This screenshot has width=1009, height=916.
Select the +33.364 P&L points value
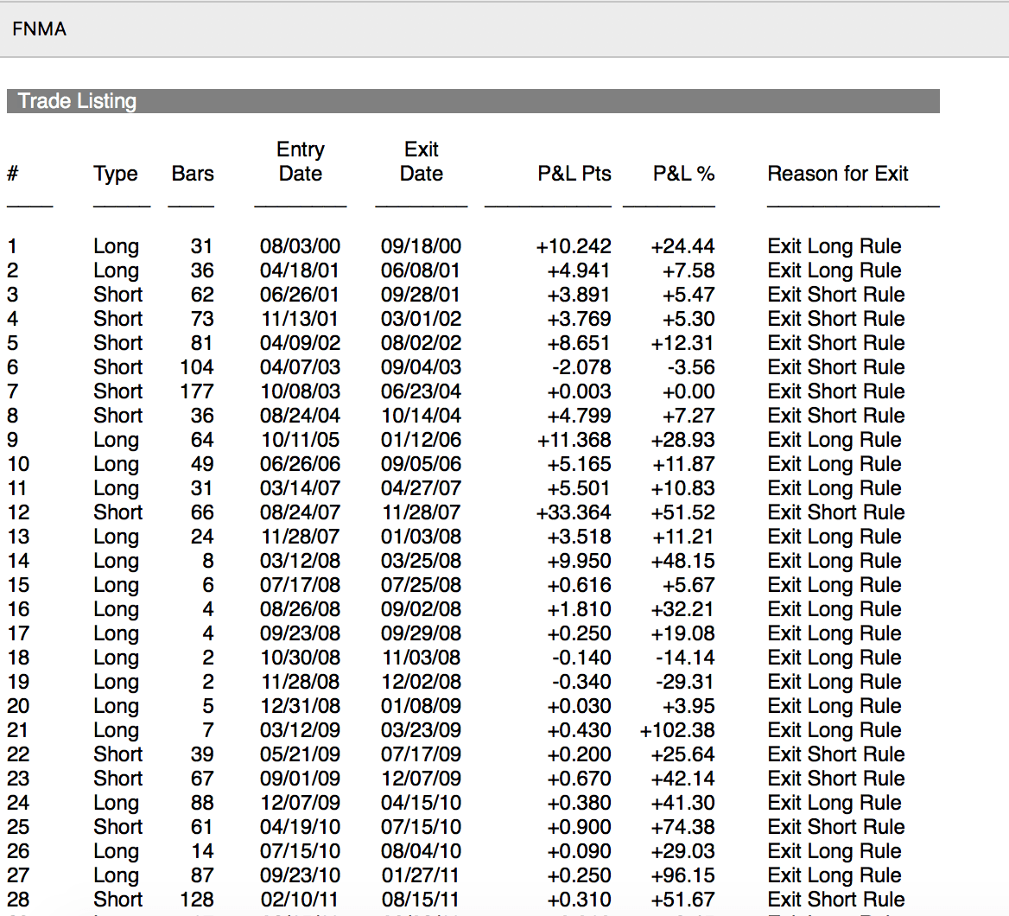pyautogui.click(x=574, y=512)
